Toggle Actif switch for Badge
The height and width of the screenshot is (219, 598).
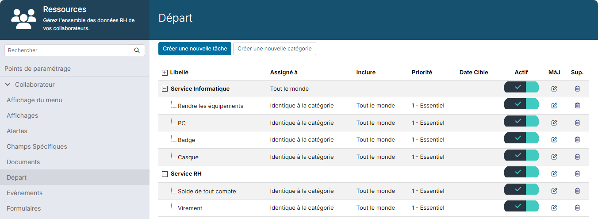521,138
